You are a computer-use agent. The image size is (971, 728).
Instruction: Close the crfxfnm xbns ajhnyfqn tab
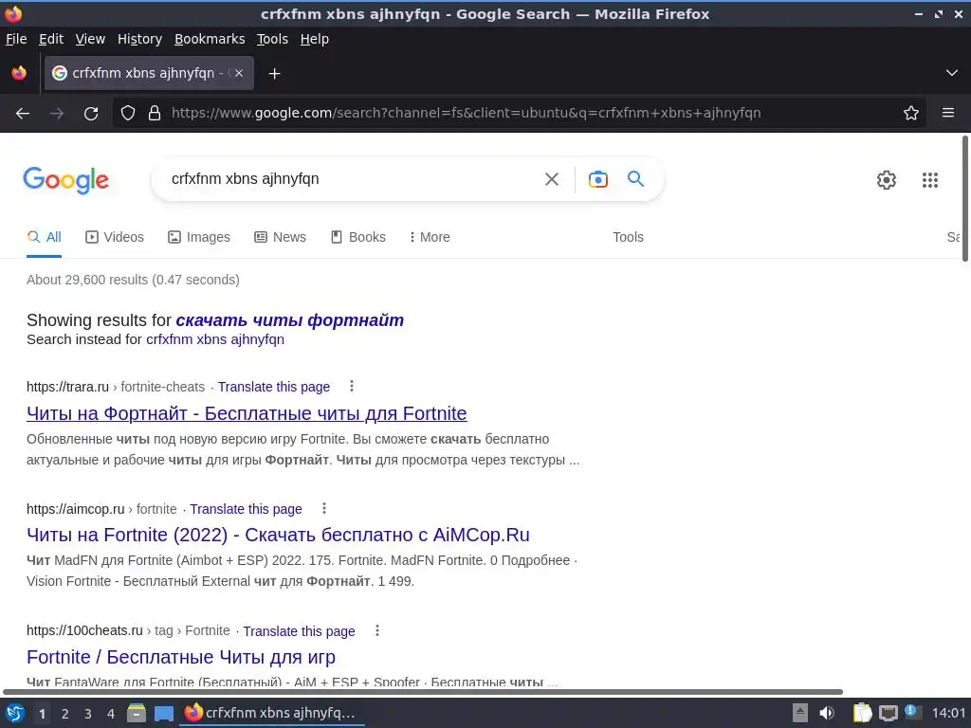tap(239, 73)
